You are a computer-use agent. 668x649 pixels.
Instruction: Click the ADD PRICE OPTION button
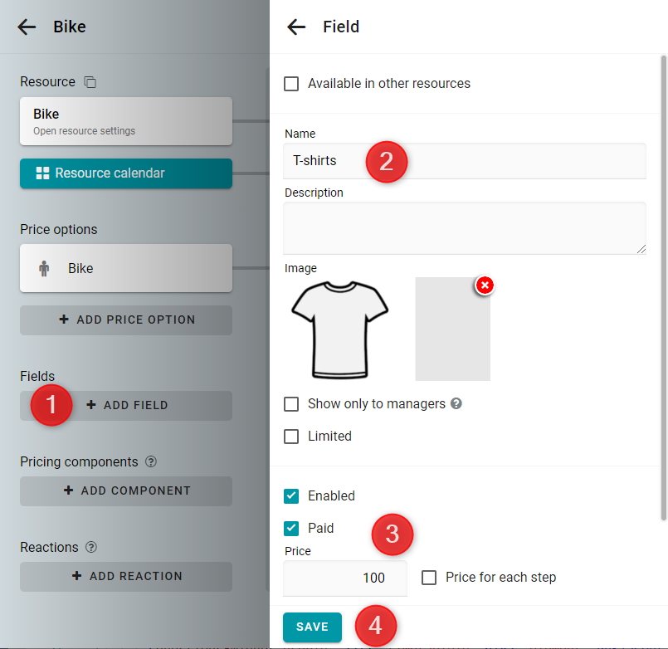pos(126,320)
